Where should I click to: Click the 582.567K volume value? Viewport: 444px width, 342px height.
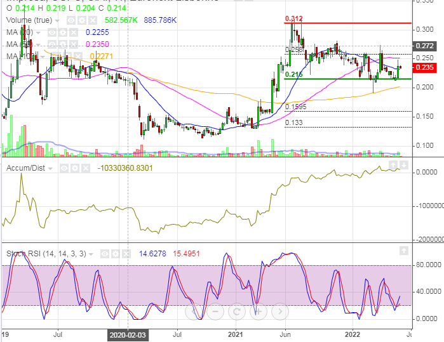(121, 20)
